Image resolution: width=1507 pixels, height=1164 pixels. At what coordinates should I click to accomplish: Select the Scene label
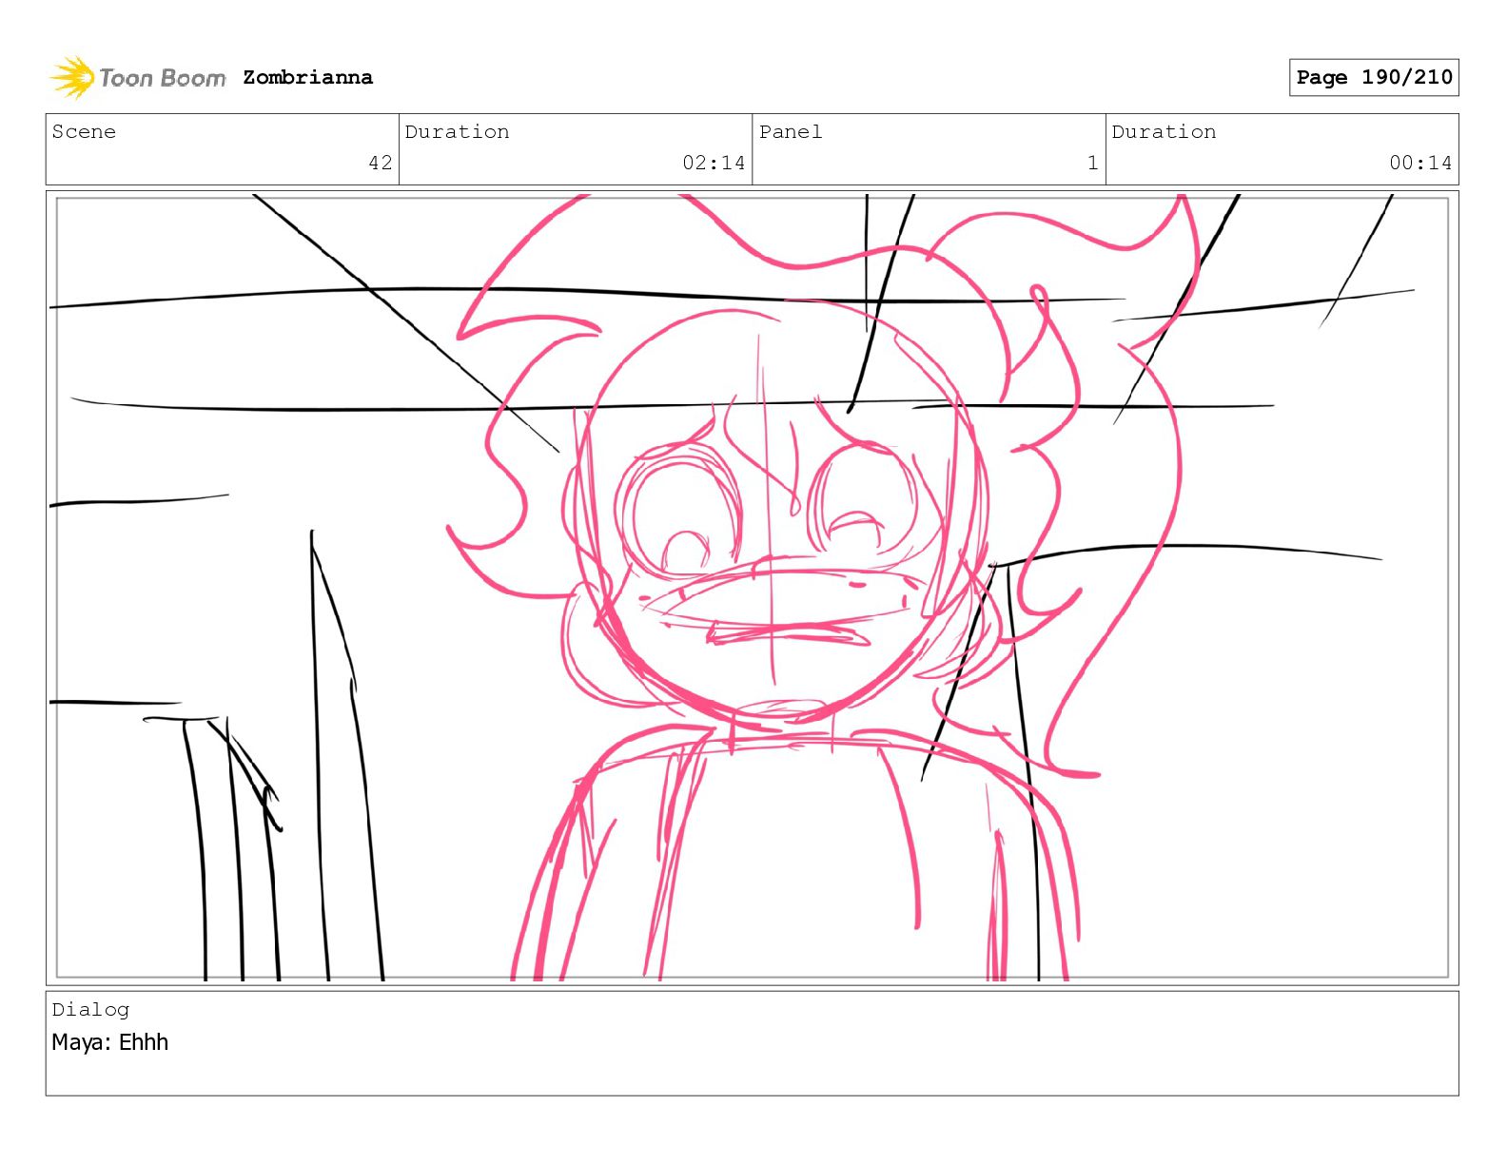[84, 131]
